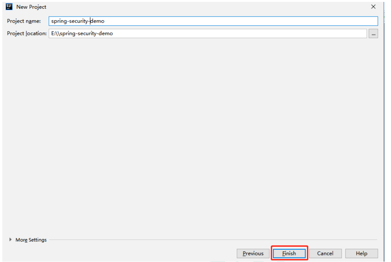Click the Finish button
The height and width of the screenshot is (262, 391).
click(x=289, y=253)
